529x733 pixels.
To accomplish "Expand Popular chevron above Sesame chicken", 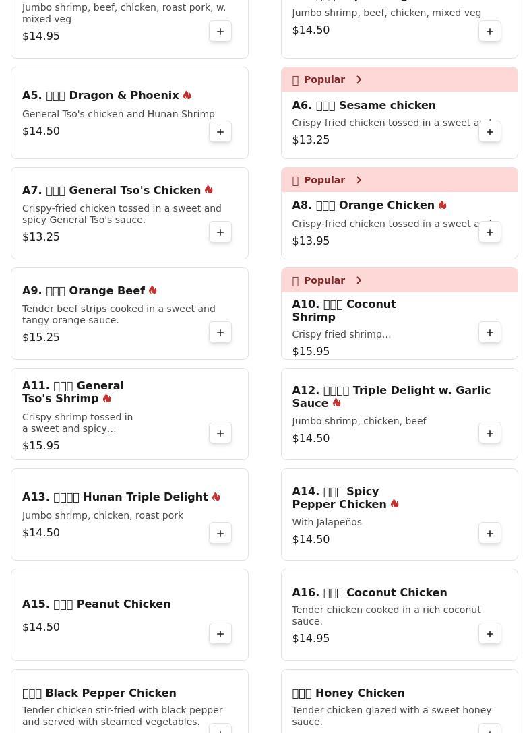I will [x=359, y=79].
